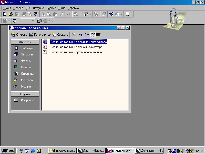Open the Избранное group
Image resolution: width=205 pixels, height=154 pixels.
(x=25, y=100)
